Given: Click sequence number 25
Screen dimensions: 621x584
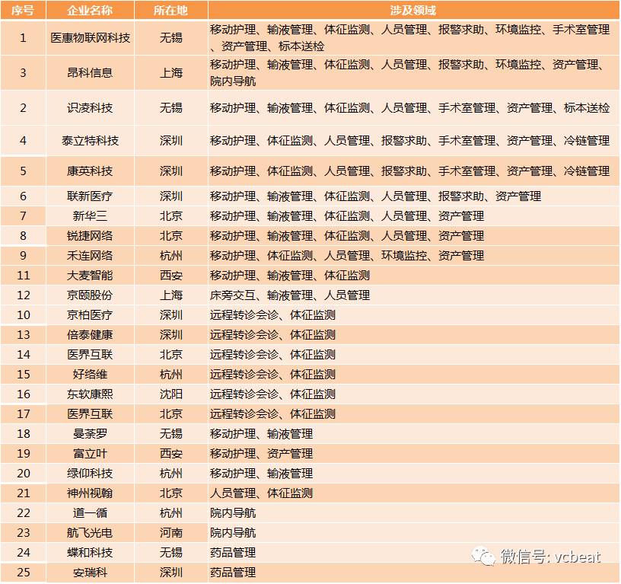Looking at the screenshot, I should [x=23, y=572].
